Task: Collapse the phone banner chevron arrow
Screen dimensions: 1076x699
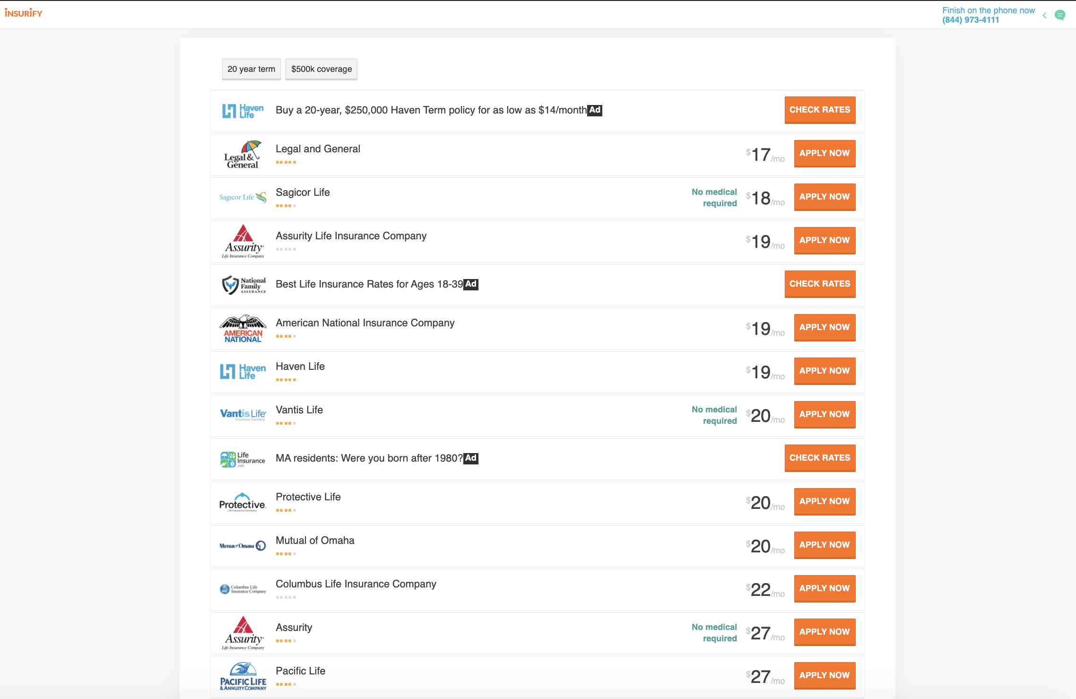Action: click(1044, 15)
